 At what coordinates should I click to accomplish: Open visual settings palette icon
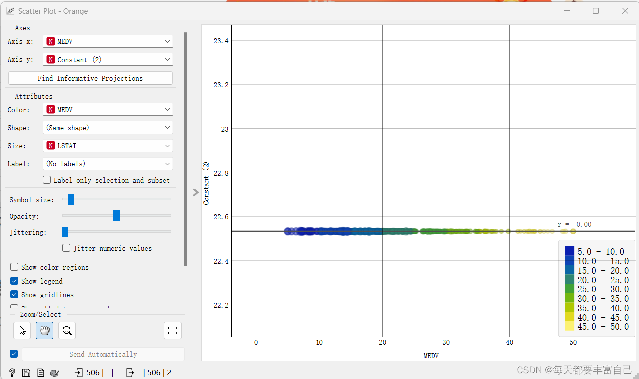click(55, 373)
